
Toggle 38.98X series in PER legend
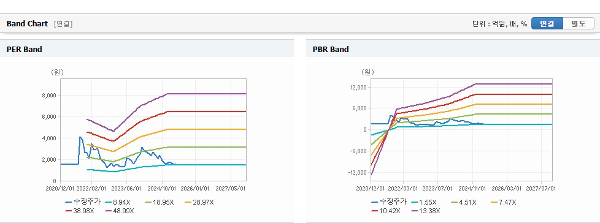click(x=80, y=210)
